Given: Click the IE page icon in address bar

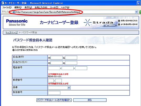Looking at the screenshot, I should click(14, 12).
